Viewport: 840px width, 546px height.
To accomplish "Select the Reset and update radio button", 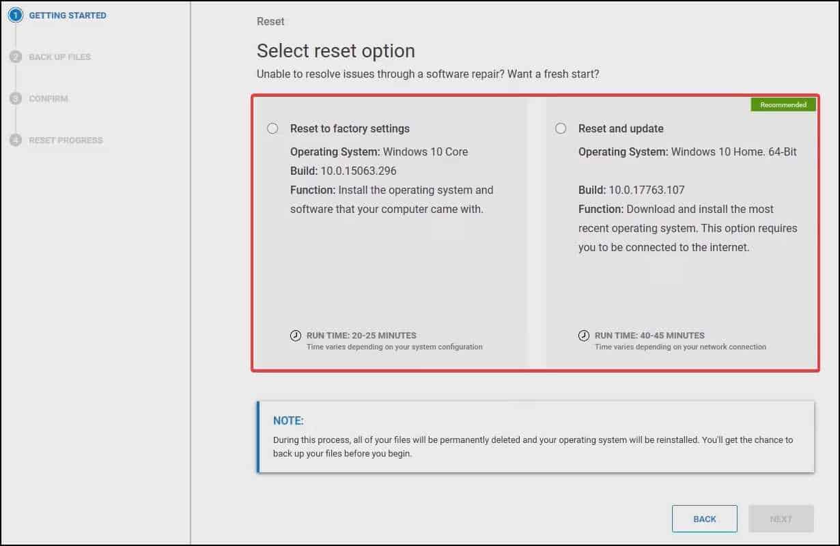I will (x=561, y=128).
